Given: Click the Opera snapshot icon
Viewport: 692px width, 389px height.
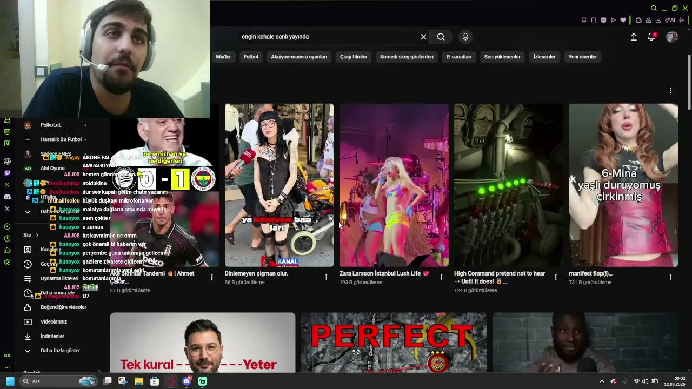Looking at the screenshot, I should (x=594, y=21).
